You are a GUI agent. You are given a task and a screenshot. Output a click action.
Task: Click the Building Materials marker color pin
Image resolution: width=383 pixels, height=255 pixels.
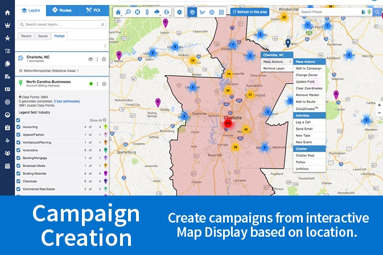105,174
